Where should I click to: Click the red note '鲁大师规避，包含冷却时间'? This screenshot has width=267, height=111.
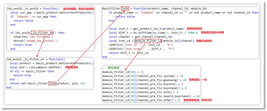click(78, 9)
